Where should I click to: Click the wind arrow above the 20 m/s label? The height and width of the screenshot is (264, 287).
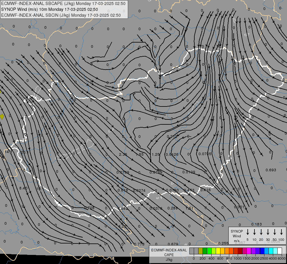261,232
